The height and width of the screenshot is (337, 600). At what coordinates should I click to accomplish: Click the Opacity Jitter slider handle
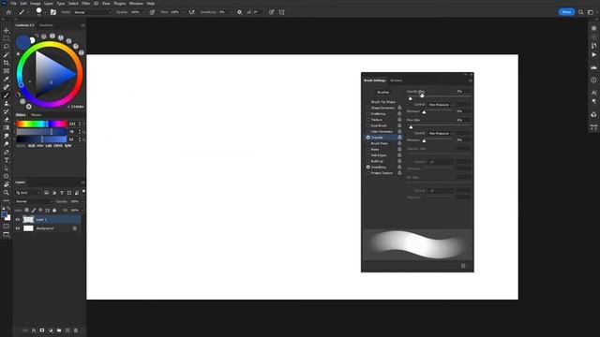411,98
